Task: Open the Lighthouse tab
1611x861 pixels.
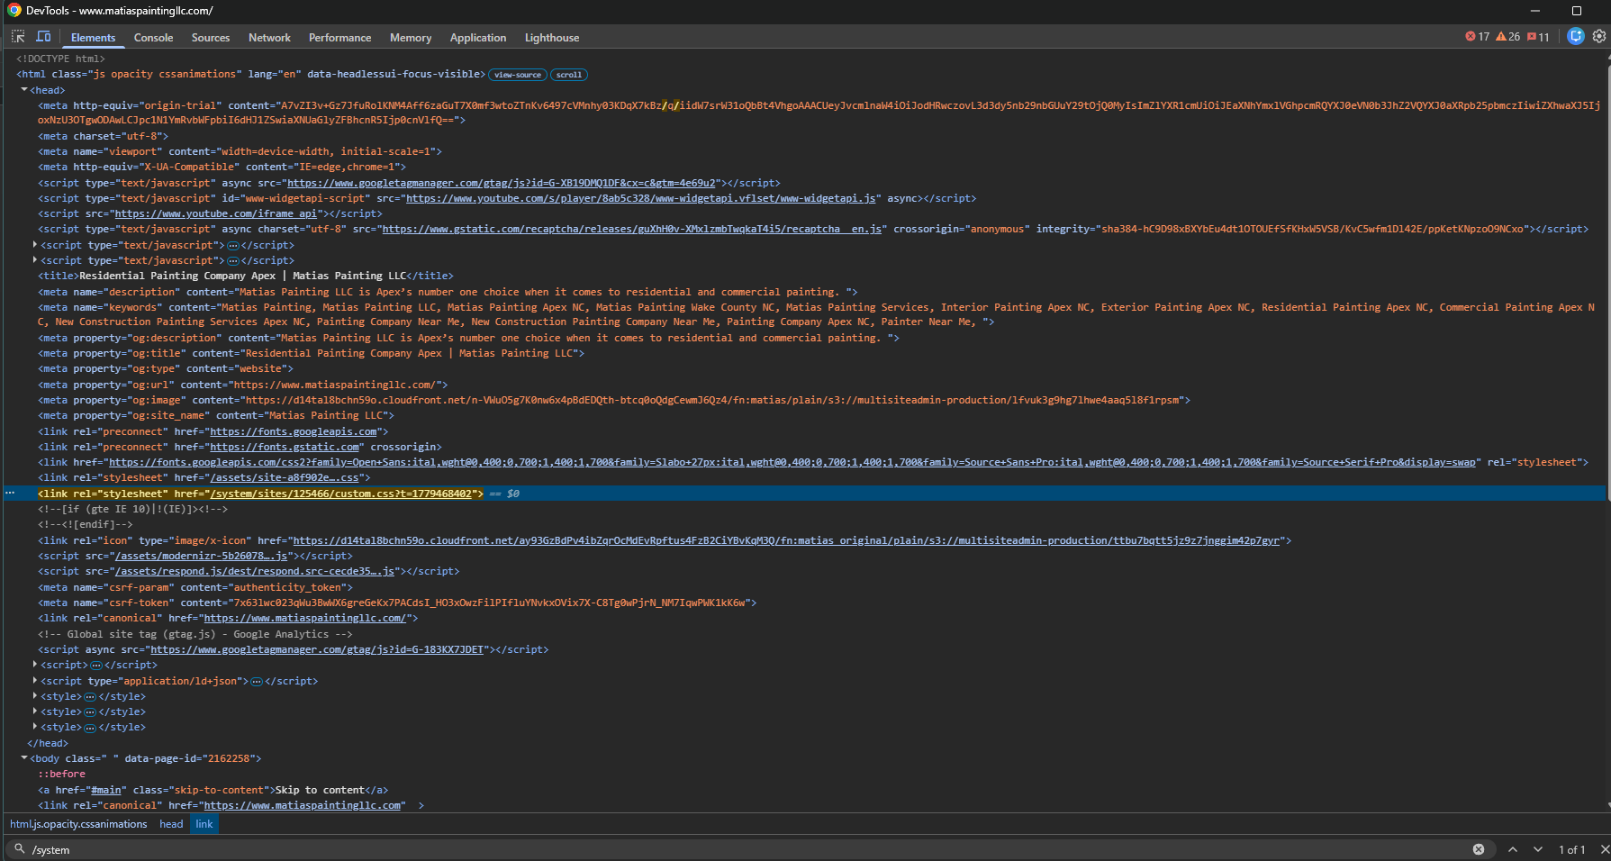Action: point(552,38)
